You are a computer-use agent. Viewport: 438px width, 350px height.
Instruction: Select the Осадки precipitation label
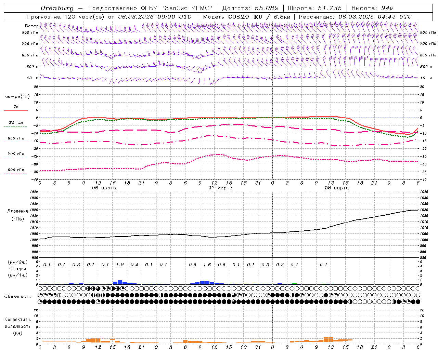click(18, 269)
